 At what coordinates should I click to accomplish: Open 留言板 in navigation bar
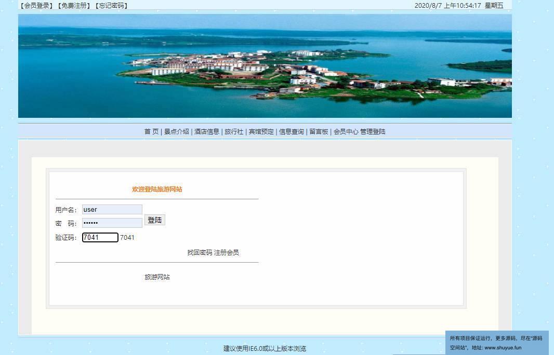(319, 132)
